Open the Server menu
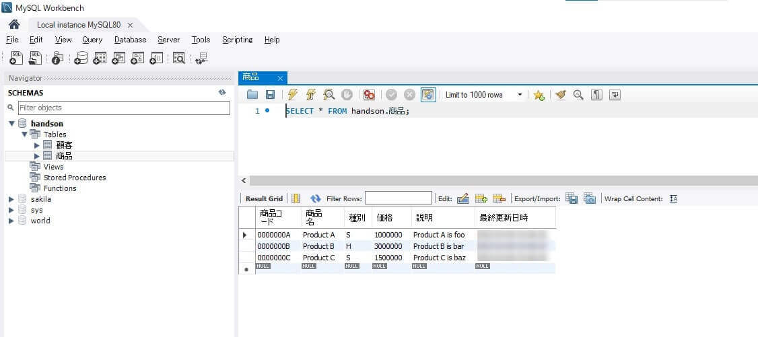Image resolution: width=758 pixels, height=337 pixels. (x=169, y=40)
